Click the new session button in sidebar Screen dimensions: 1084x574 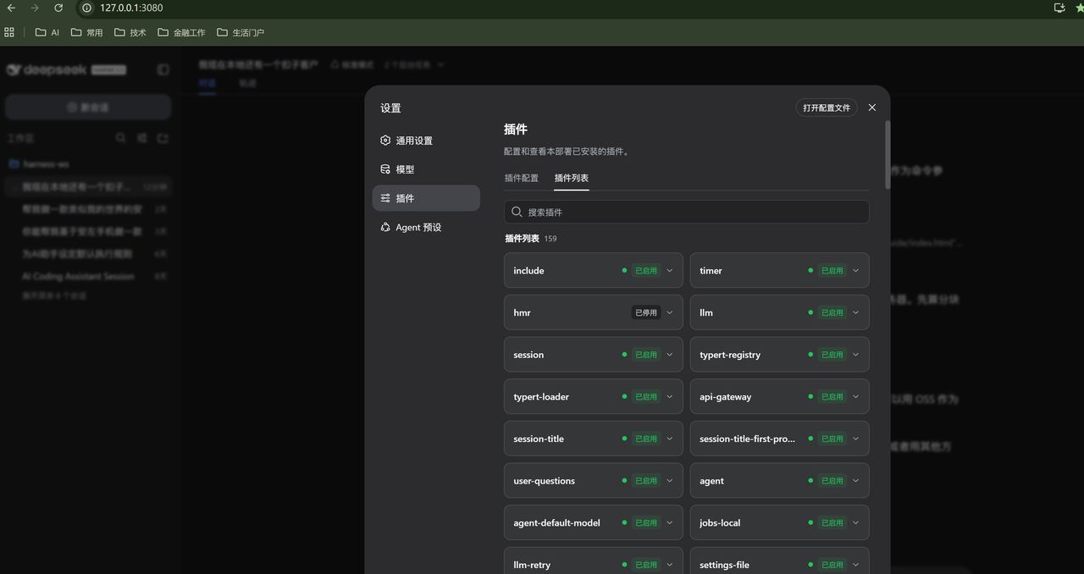88,108
